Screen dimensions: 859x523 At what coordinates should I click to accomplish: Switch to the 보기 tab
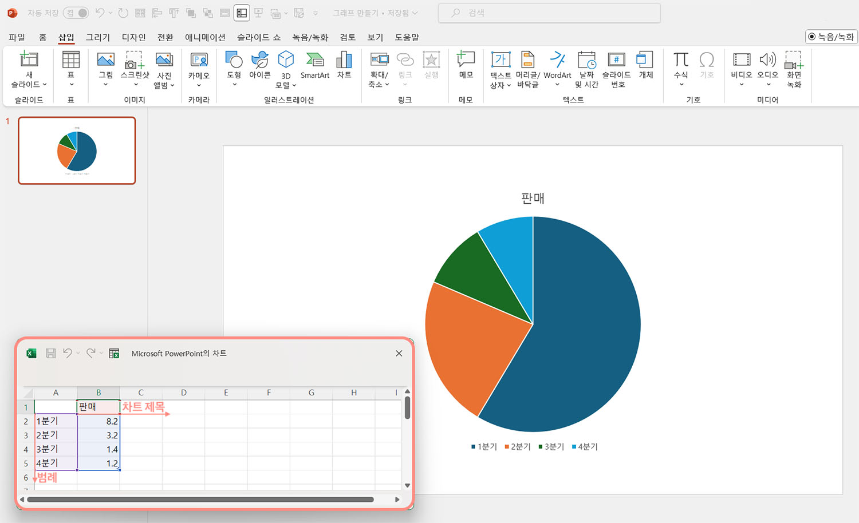point(375,37)
